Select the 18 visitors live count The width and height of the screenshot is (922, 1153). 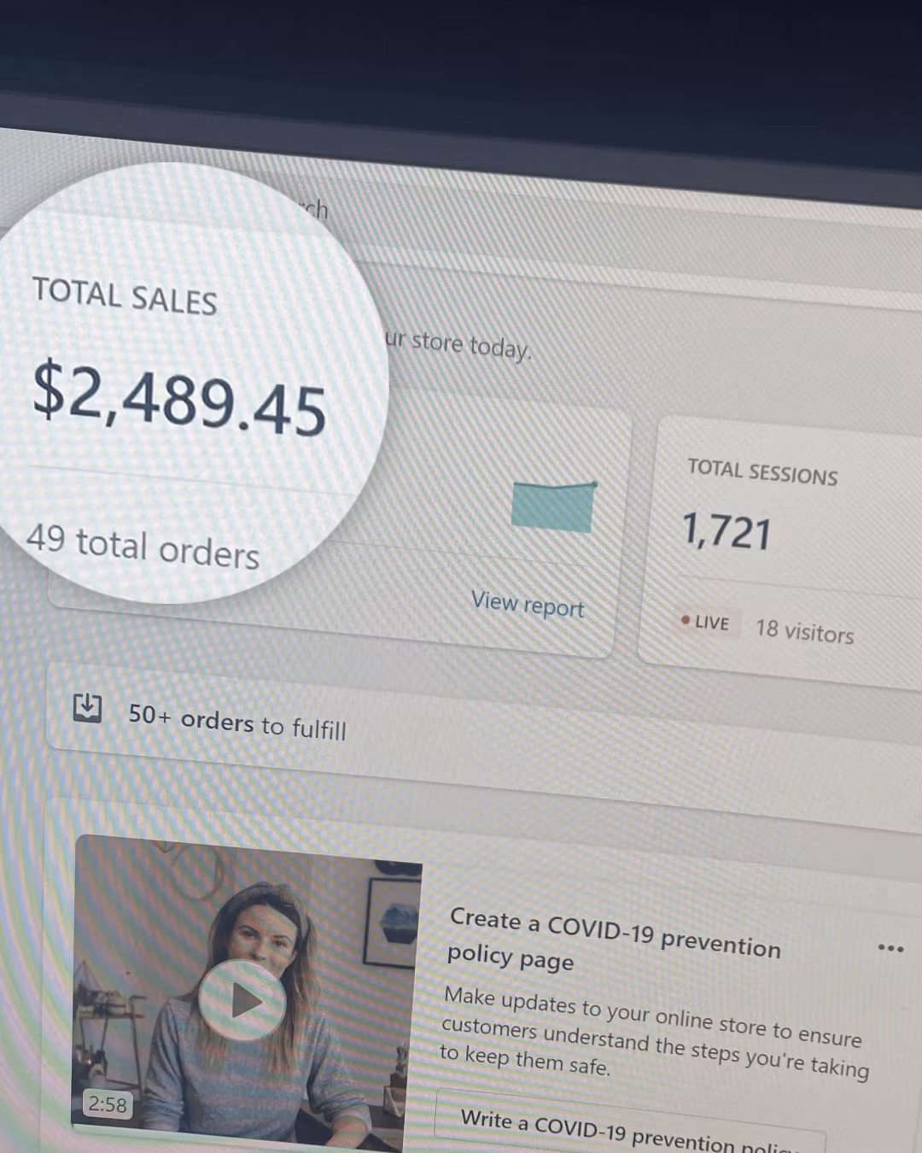[x=804, y=630]
